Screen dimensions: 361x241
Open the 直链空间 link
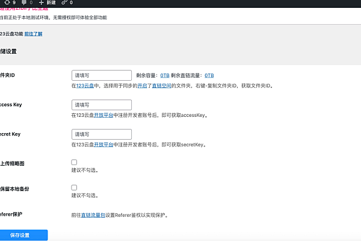click(x=162, y=86)
